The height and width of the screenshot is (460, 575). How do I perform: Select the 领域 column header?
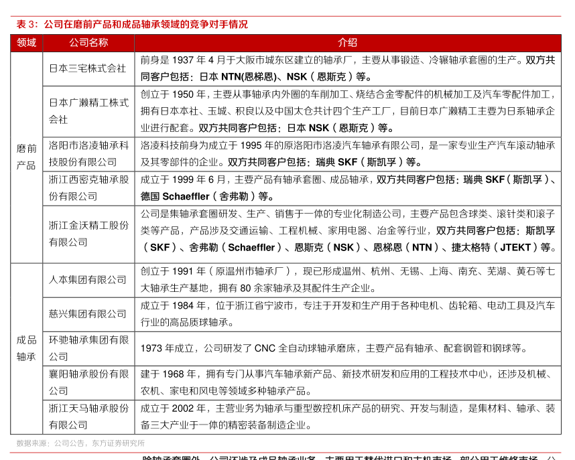26,42
